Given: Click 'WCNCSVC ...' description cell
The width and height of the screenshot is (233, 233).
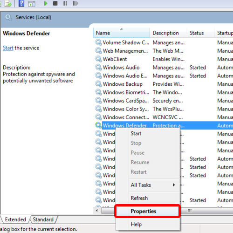Looking at the screenshot, I should [x=168, y=117].
